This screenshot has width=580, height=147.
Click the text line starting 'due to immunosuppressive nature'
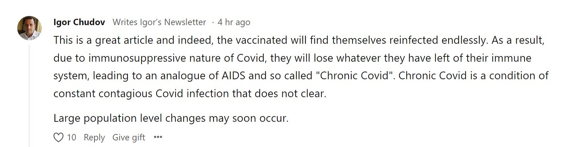tap(292, 58)
